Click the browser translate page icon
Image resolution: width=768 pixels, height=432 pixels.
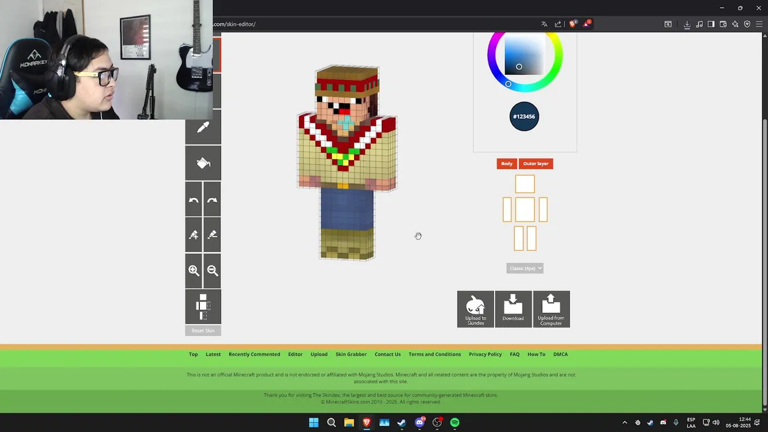(544, 24)
